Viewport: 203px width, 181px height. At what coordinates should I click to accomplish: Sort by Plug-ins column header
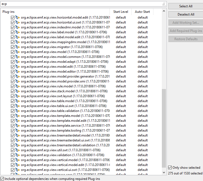pyautogui.click(x=55, y=12)
